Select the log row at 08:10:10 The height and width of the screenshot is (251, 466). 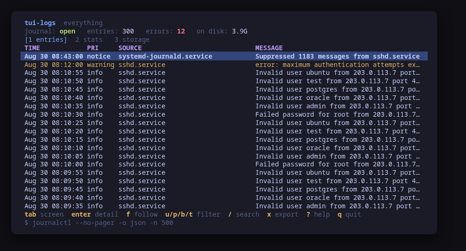coord(224,148)
